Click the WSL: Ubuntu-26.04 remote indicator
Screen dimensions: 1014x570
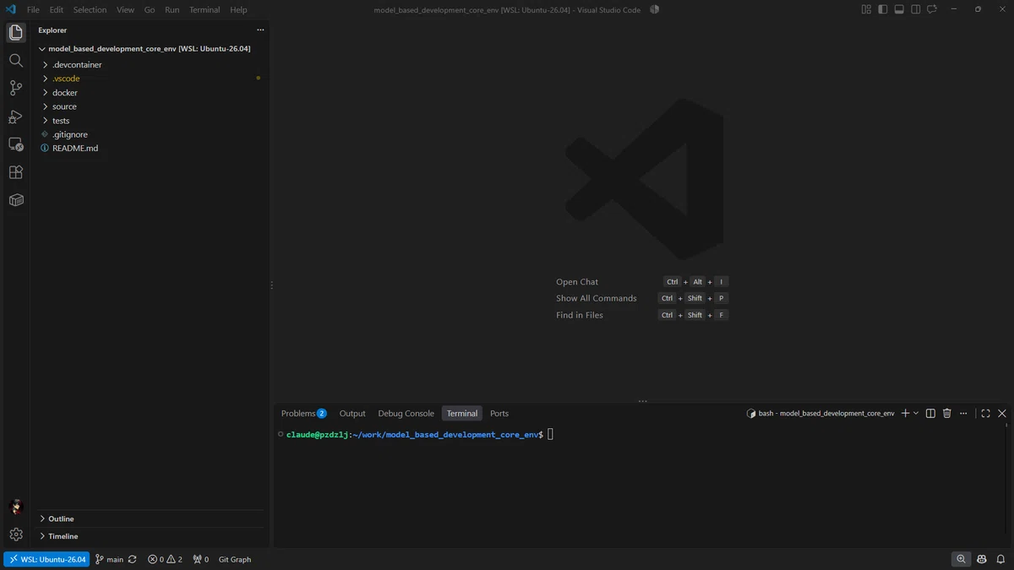46,559
